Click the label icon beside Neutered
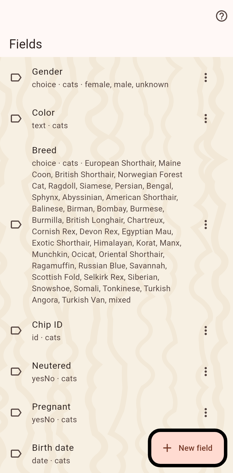233x473 pixels. [16, 372]
